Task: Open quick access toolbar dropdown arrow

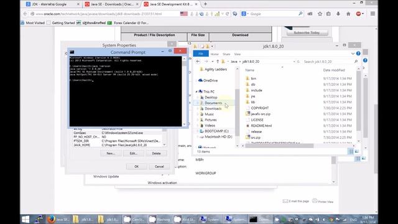Action: (x=212, y=46)
